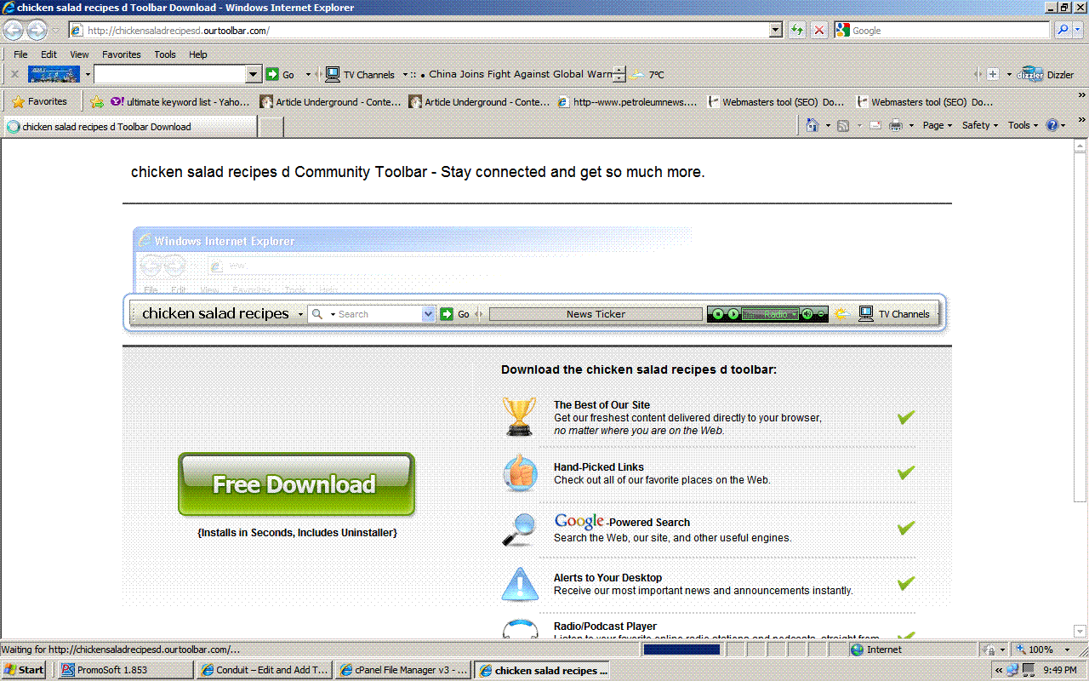Open the toolbar search box dropdown arrow
Image resolution: width=1089 pixels, height=681 pixels.
(x=253, y=75)
